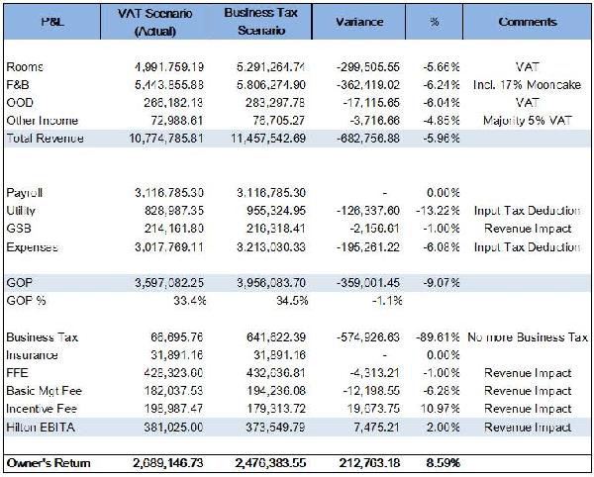Select the Business Tax Scenario header
Viewport: 594px width, 477px height.
pos(260,22)
